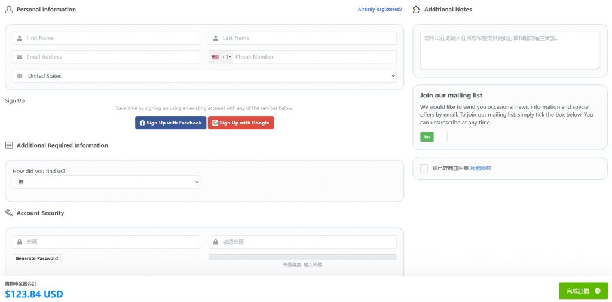Click the green 完成訂購 checkout button

click(583, 291)
